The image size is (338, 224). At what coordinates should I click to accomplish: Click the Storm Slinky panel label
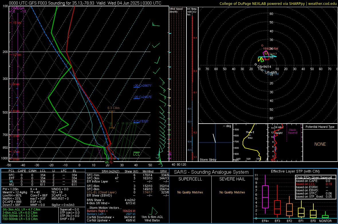click(x=208, y=160)
